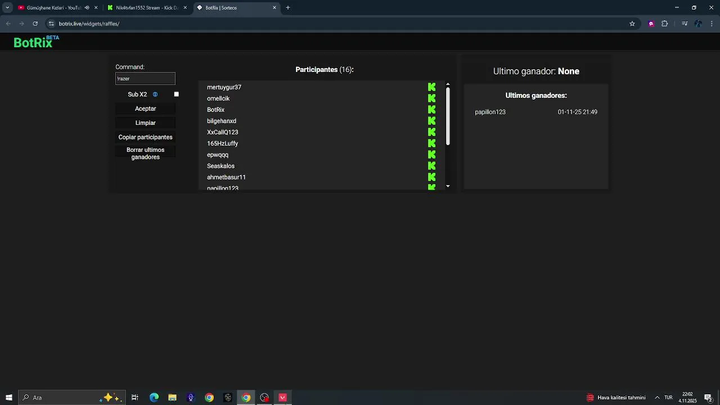The image size is (720, 405).
Task: Show hidden system tray icons
Action: click(657, 398)
